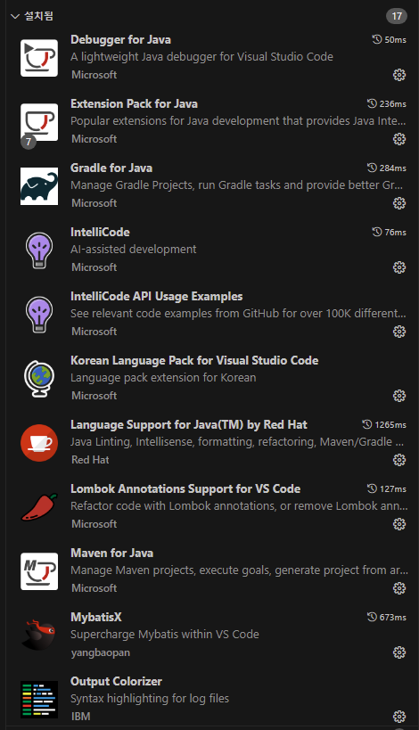
Task: Open manage gear for Gradle for Java
Action: pyautogui.click(x=399, y=203)
